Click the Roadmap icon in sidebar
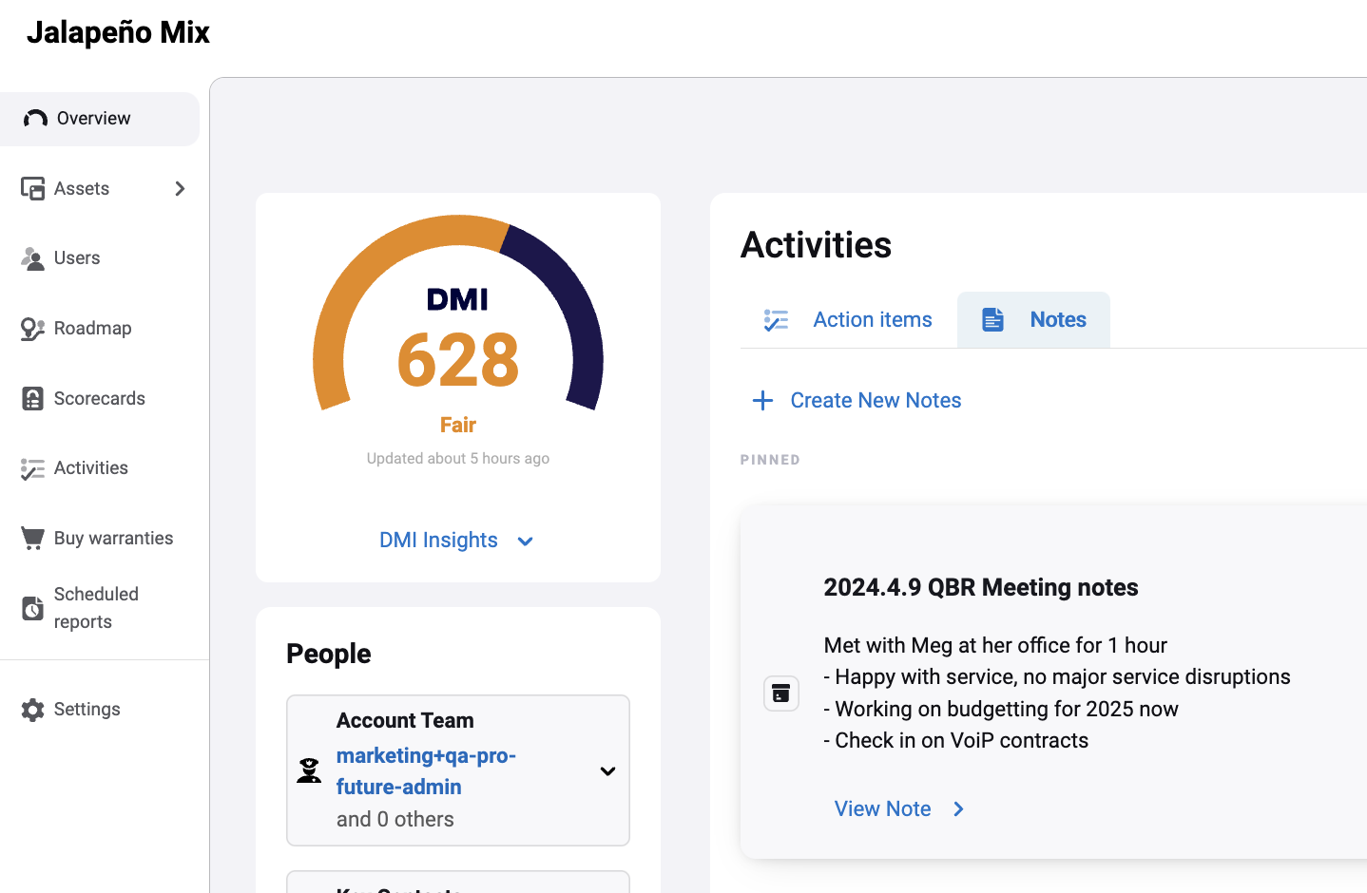Image resolution: width=1367 pixels, height=893 pixels. click(x=32, y=329)
